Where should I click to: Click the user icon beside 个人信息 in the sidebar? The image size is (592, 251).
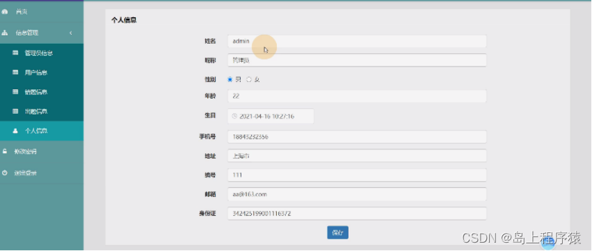tap(15, 131)
